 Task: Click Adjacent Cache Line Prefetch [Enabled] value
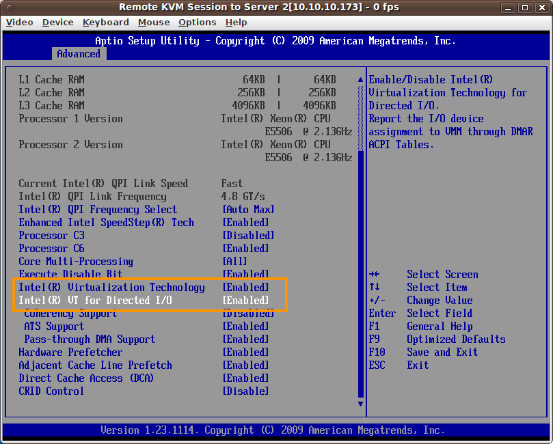pyautogui.click(x=246, y=365)
